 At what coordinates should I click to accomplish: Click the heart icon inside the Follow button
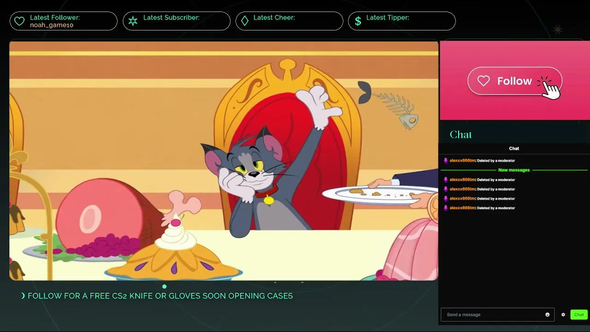(484, 81)
